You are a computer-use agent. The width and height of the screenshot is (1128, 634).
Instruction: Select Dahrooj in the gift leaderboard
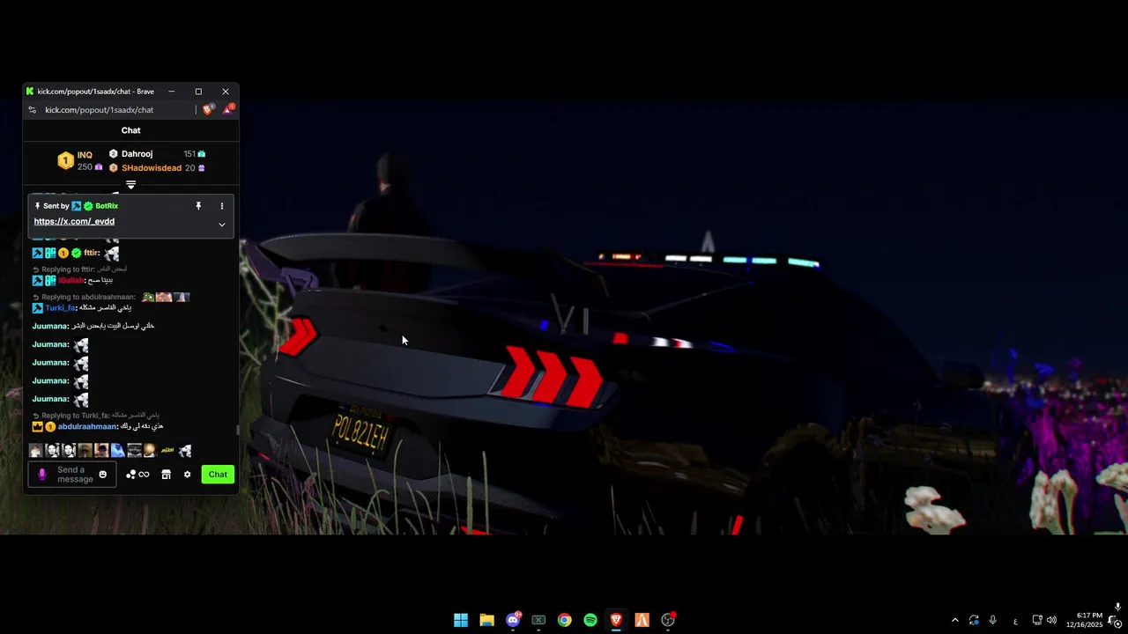click(137, 154)
